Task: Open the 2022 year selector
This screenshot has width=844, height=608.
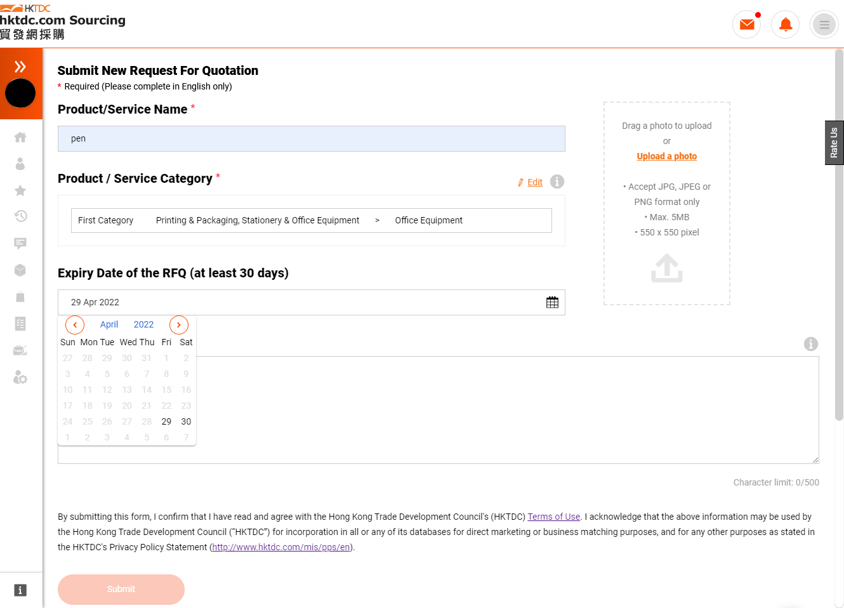Action: [143, 324]
